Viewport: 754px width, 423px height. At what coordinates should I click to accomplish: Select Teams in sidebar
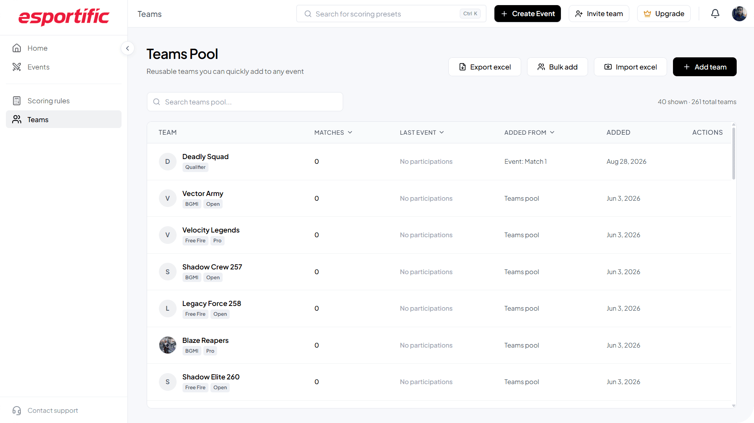pyautogui.click(x=64, y=119)
